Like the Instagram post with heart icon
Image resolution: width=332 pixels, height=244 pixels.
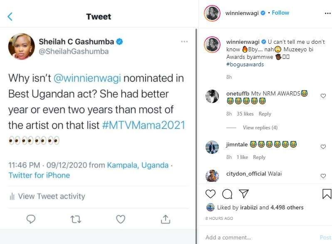(211, 194)
